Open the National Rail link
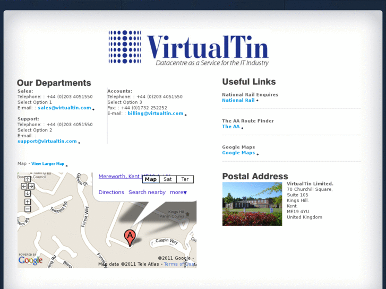 click(x=238, y=100)
